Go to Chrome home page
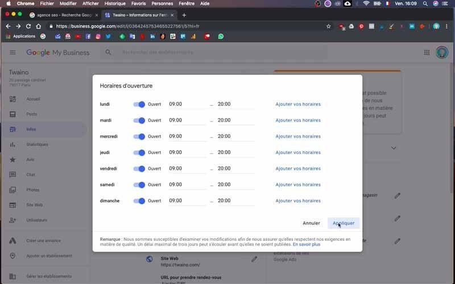Screen dimensions: 455x284 tap(39, 26)
